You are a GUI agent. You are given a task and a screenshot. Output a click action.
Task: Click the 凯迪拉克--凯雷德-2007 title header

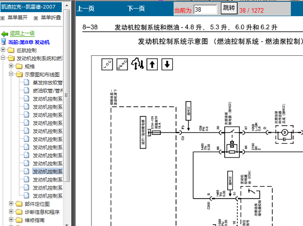click(x=31, y=7)
